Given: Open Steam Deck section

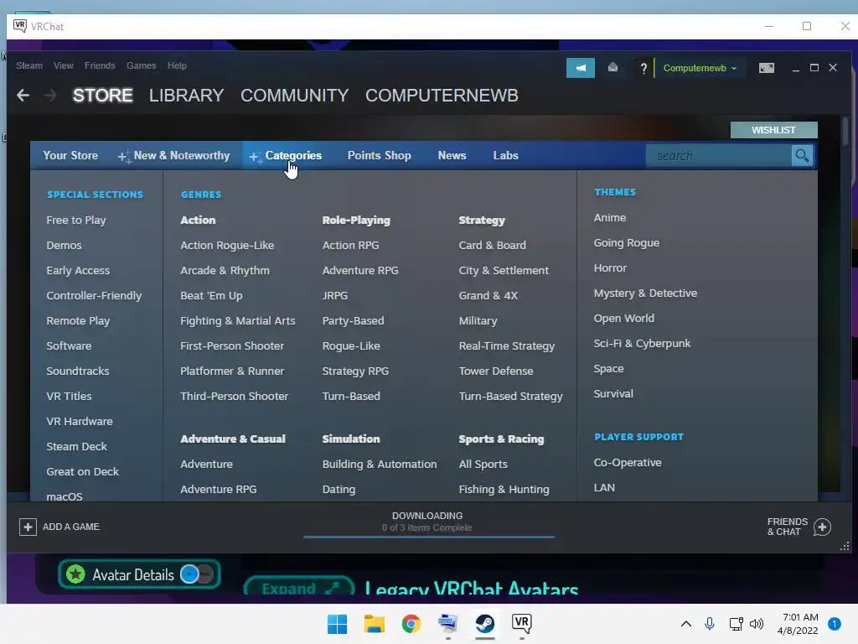Looking at the screenshot, I should pos(76,446).
